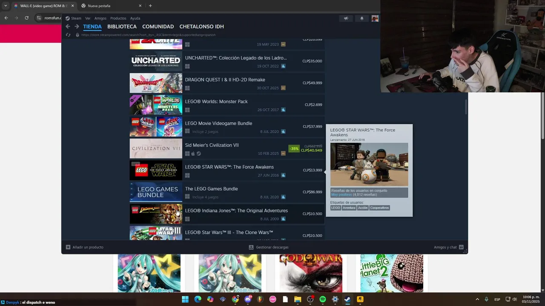The width and height of the screenshot is (545, 306).
Task: Open File Explorer from taskbar
Action: 298,299
